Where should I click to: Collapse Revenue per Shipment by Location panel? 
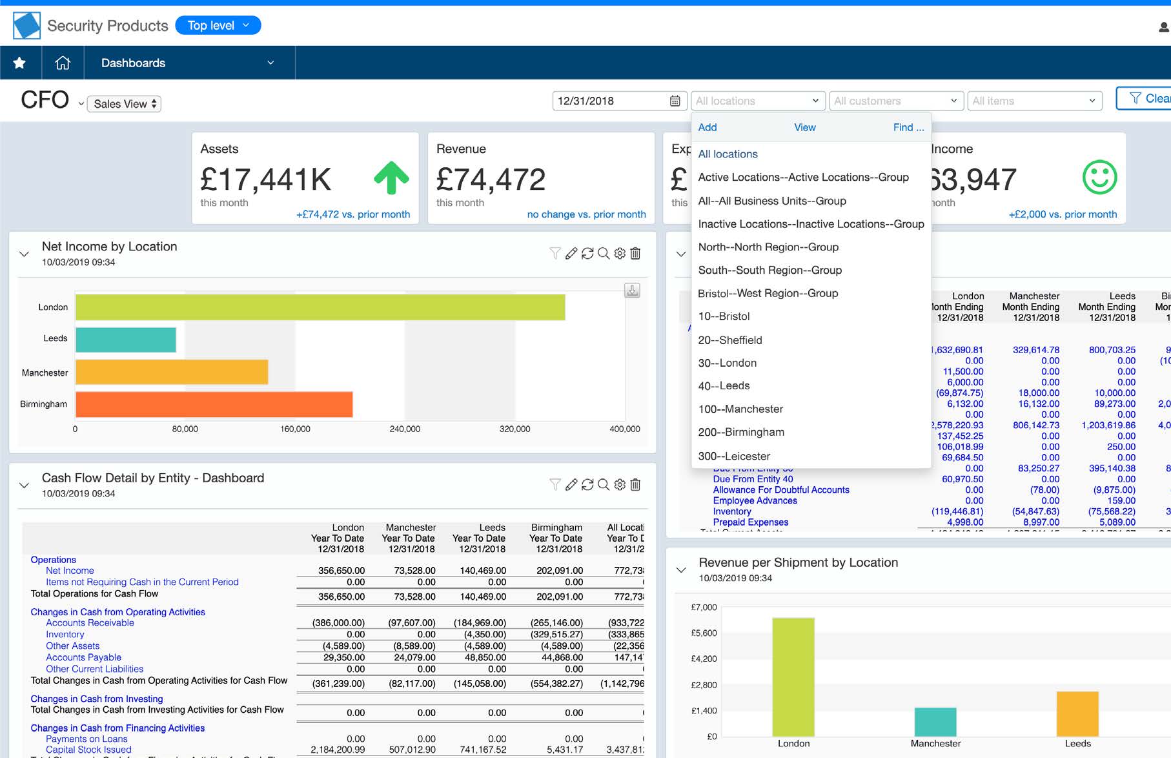pos(681,569)
